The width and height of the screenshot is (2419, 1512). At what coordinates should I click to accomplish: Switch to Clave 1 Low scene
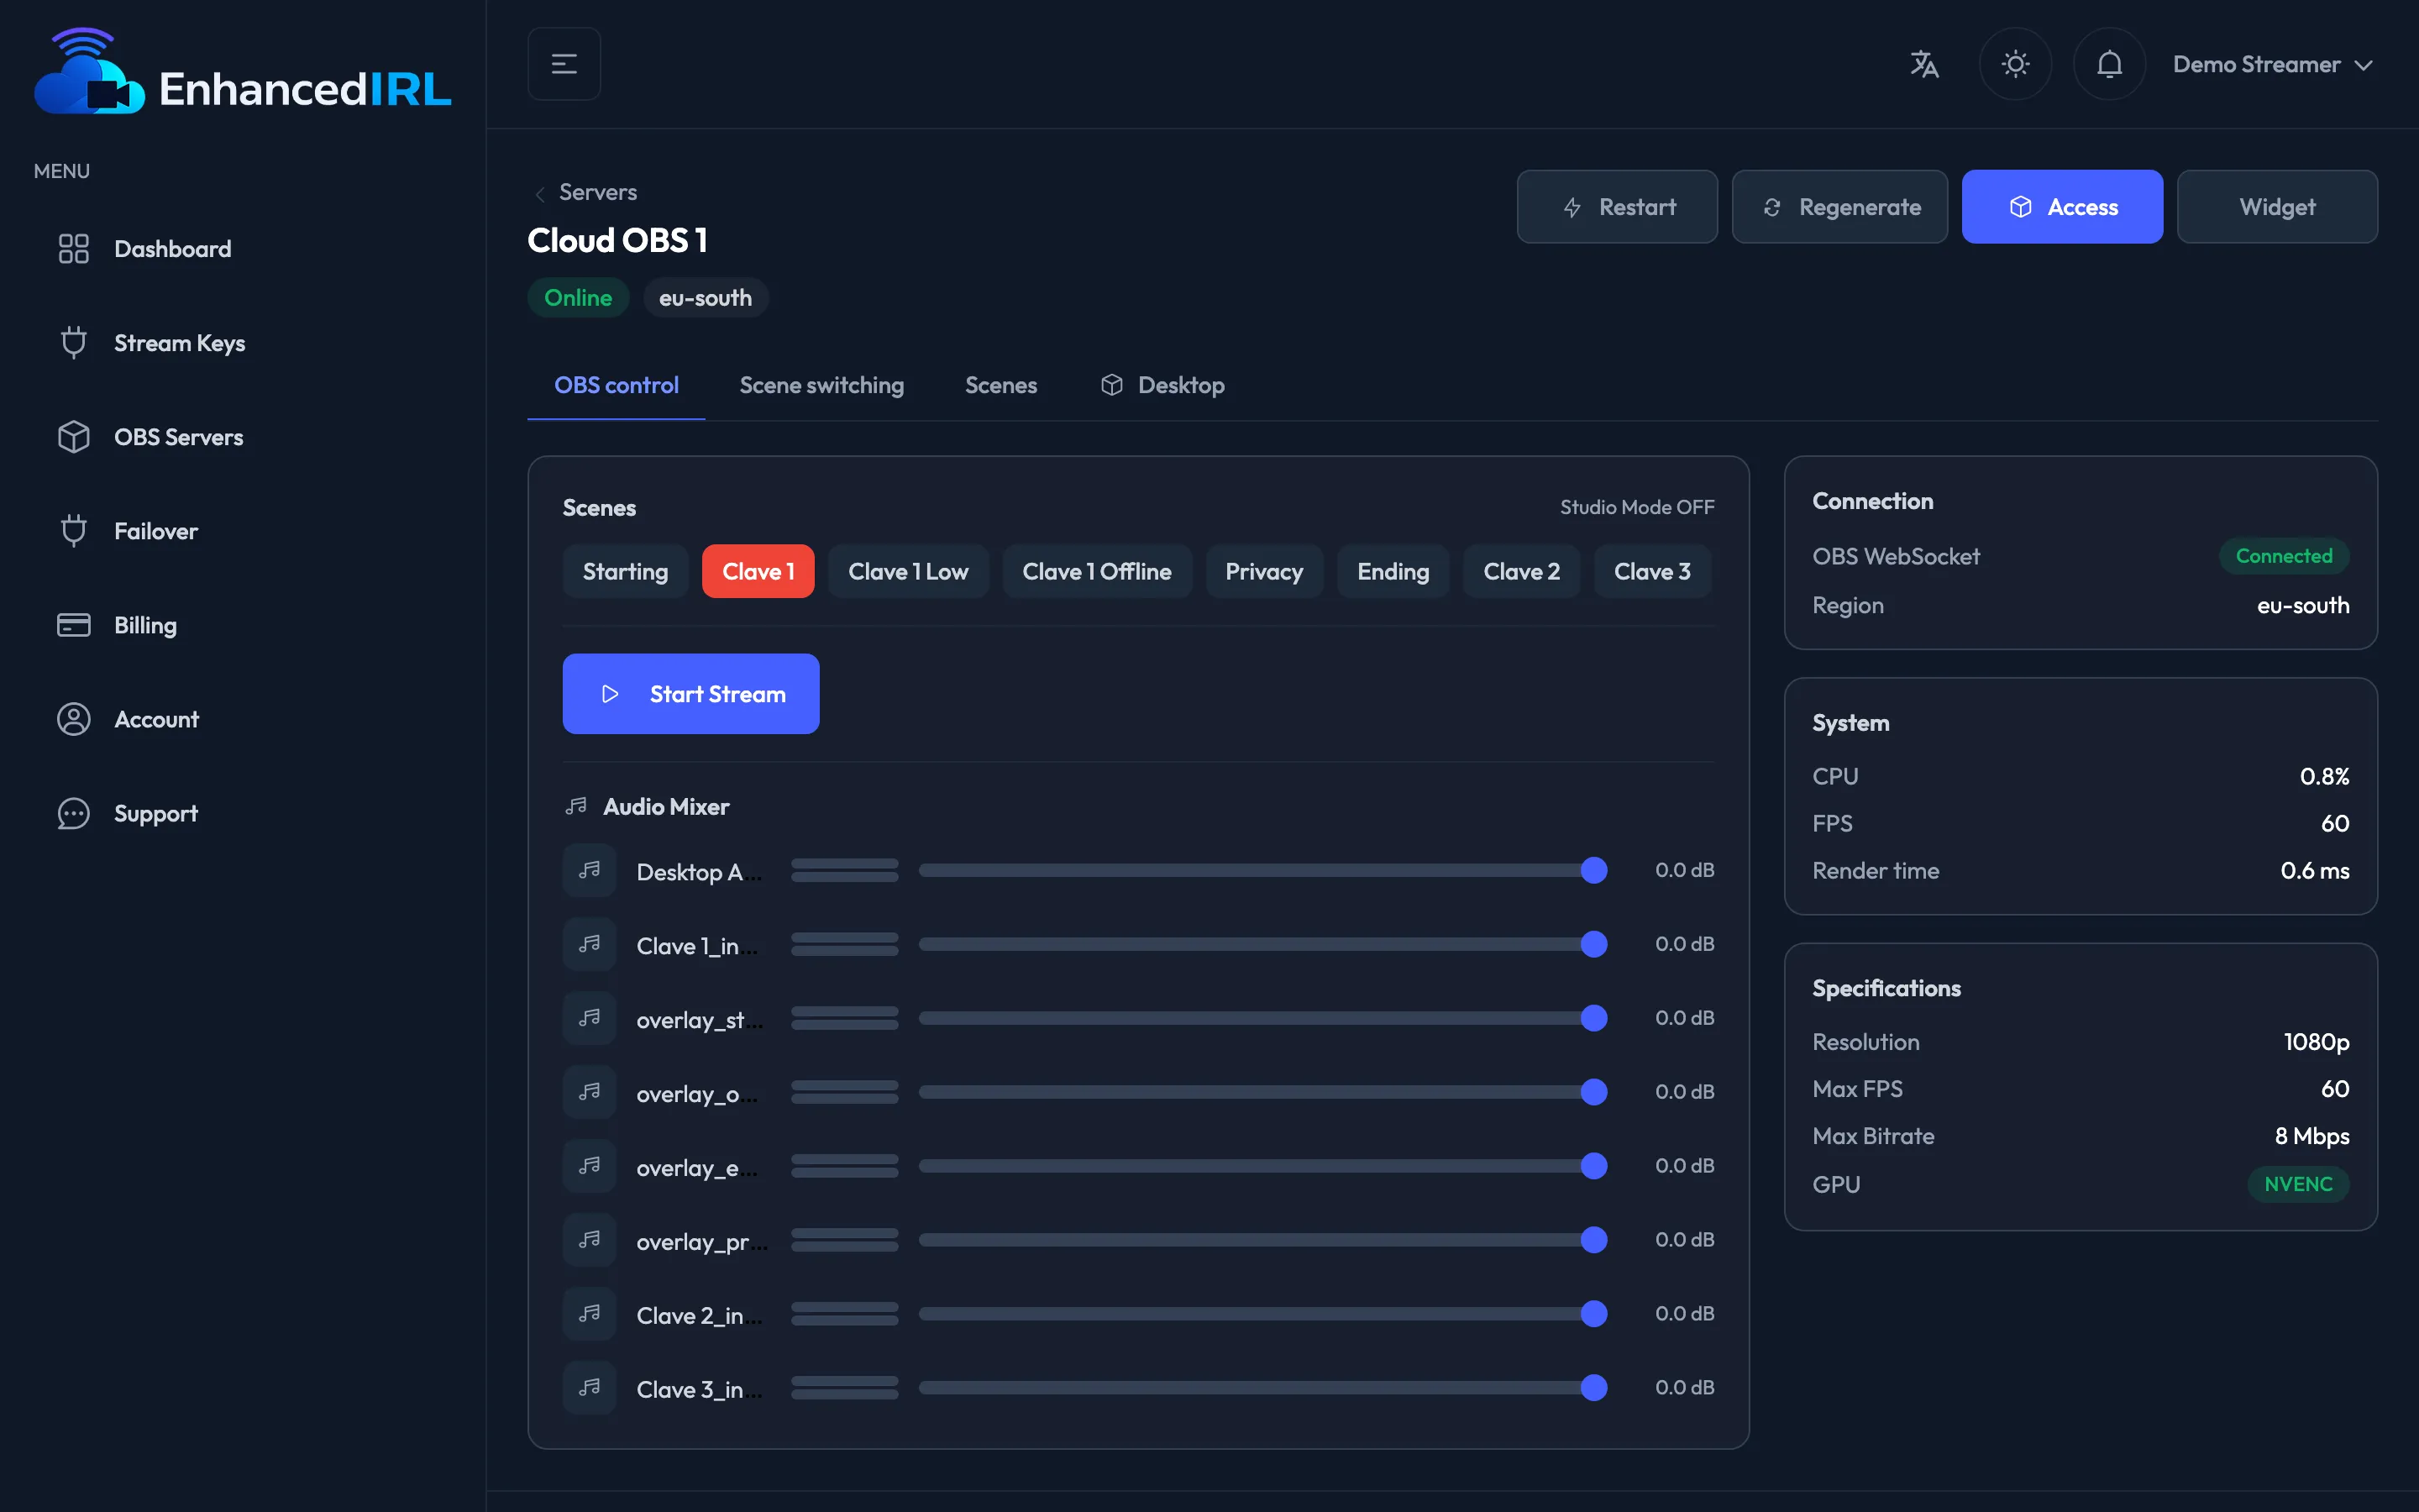point(908,571)
